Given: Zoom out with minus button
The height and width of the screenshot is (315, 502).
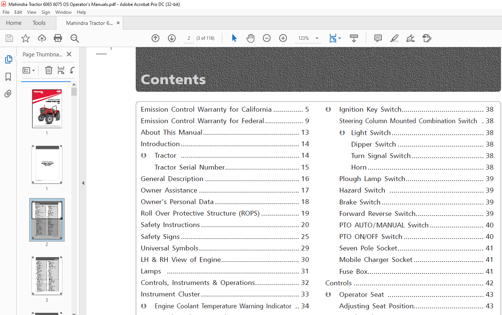Looking at the screenshot, I should pos(267,38).
